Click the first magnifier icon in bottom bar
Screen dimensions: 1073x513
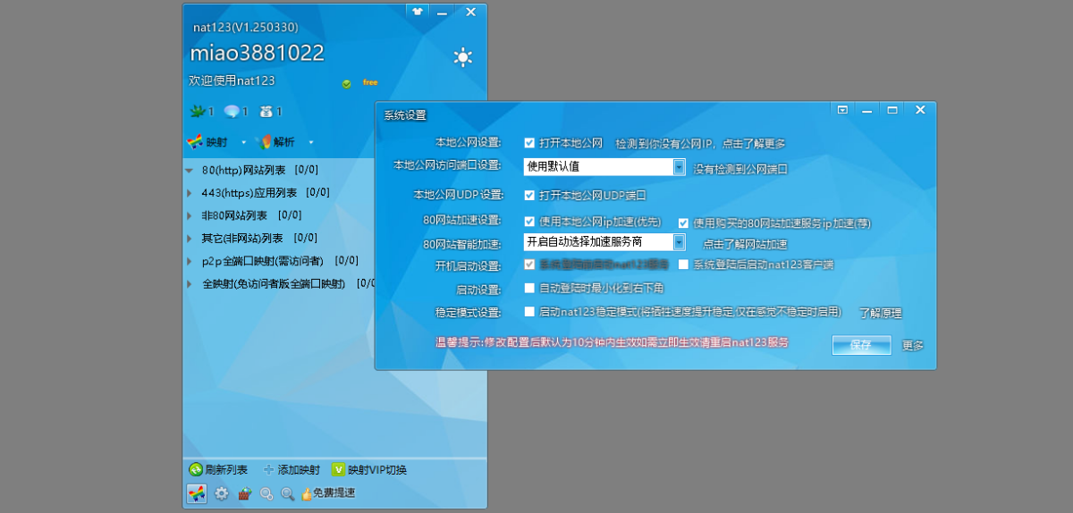pos(266,493)
